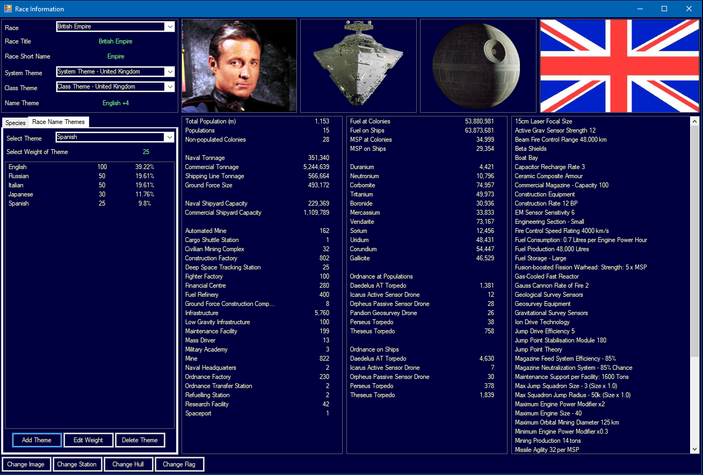
Task: Click the Delete Theme button
Action: tap(140, 440)
